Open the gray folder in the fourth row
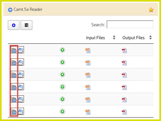Viewport: 161px width, 121px height. [14, 87]
